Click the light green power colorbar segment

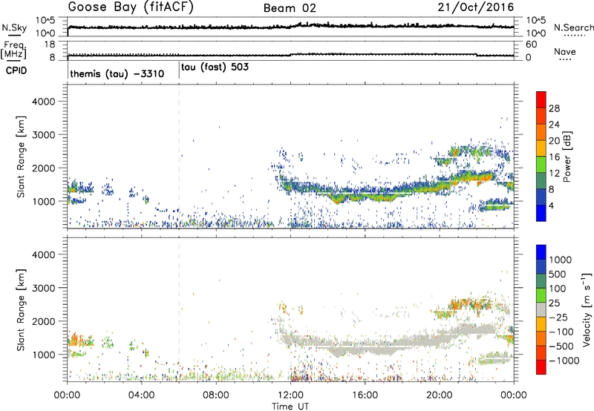541,164
